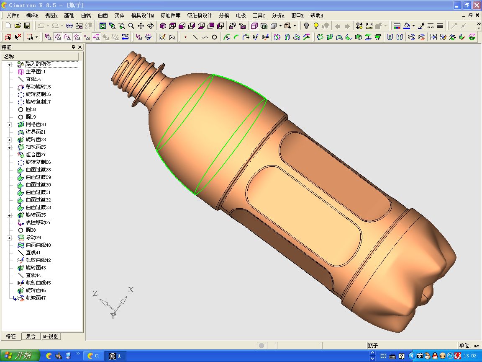
Task: Switch to the solid isometric view cube
Action: coord(163,26)
